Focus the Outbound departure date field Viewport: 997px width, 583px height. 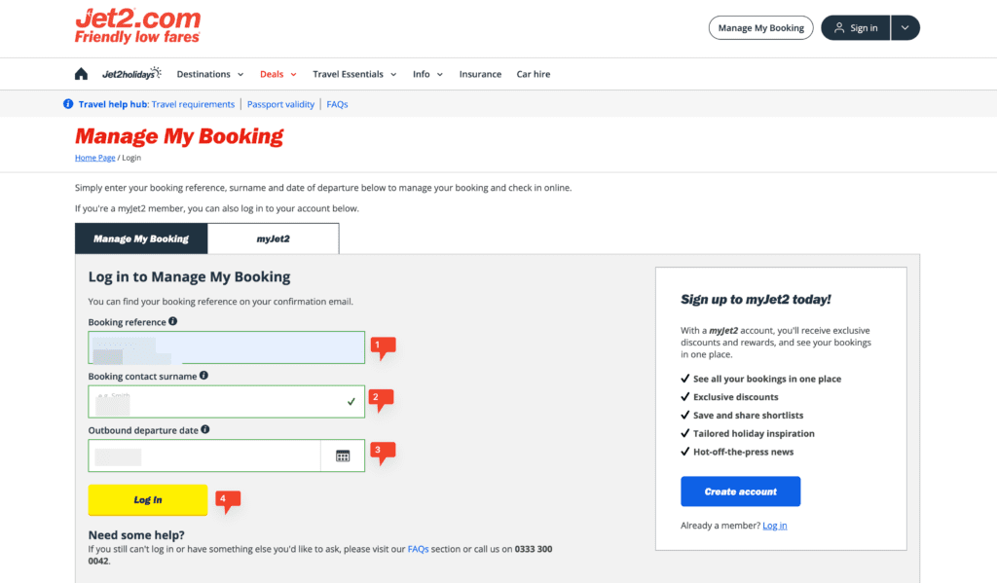coord(204,455)
